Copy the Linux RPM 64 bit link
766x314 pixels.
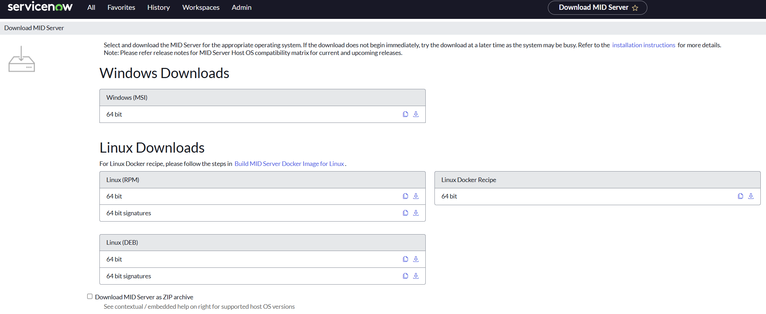[x=405, y=196]
